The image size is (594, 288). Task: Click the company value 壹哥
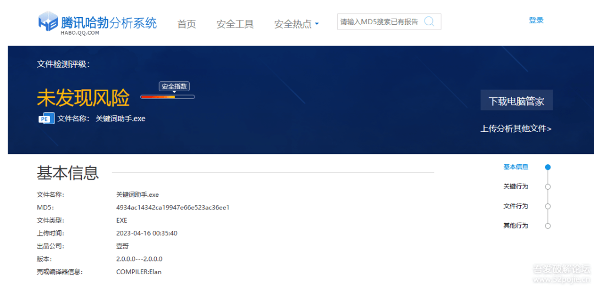[122, 246]
